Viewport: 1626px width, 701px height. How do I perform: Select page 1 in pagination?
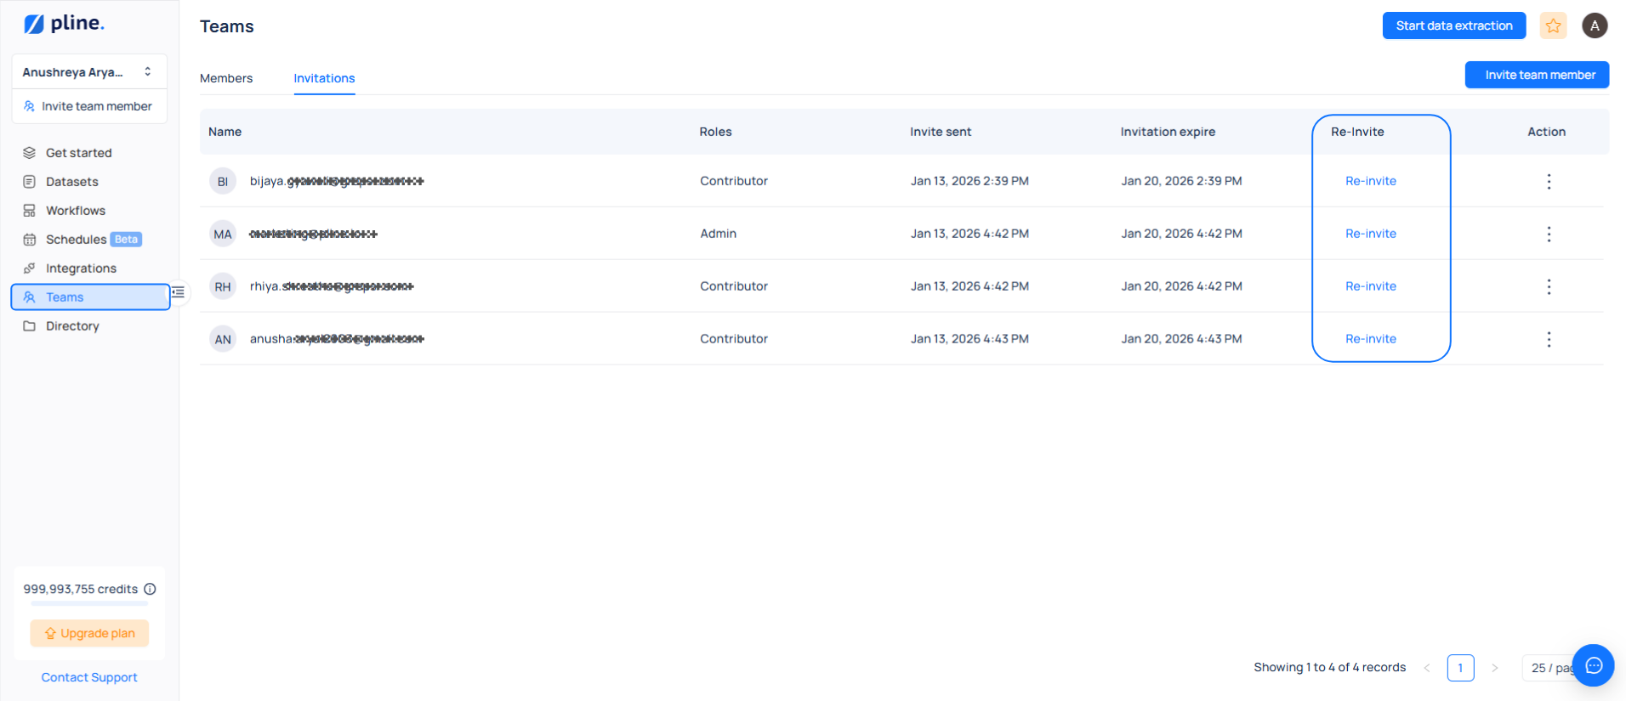point(1460,668)
